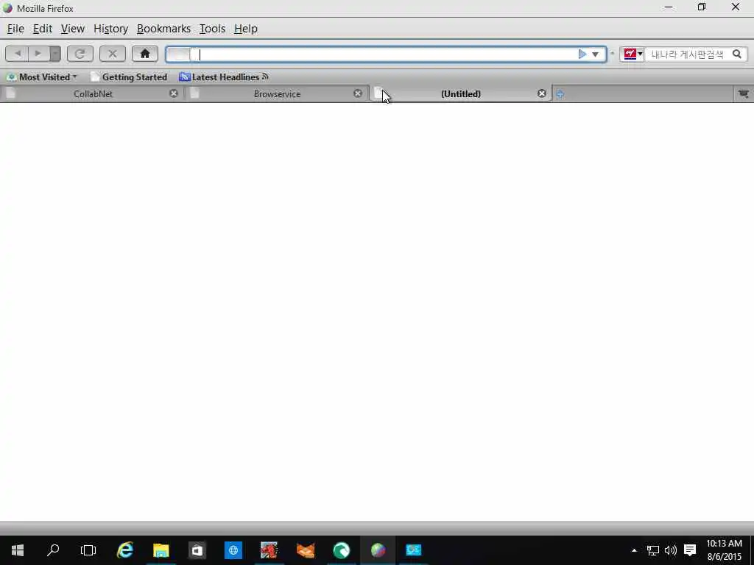Screen dimensions: 754x565
Task: Minimize the Mozilla Firefox window
Action: tap(669, 7)
